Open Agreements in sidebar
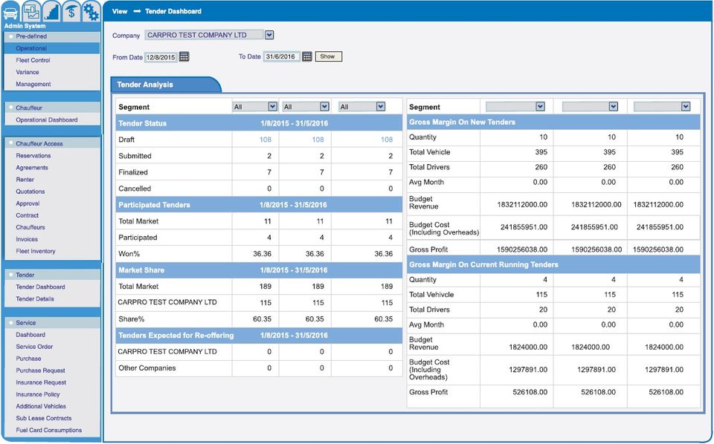Image resolution: width=714 pixels, height=444 pixels. 32,168
